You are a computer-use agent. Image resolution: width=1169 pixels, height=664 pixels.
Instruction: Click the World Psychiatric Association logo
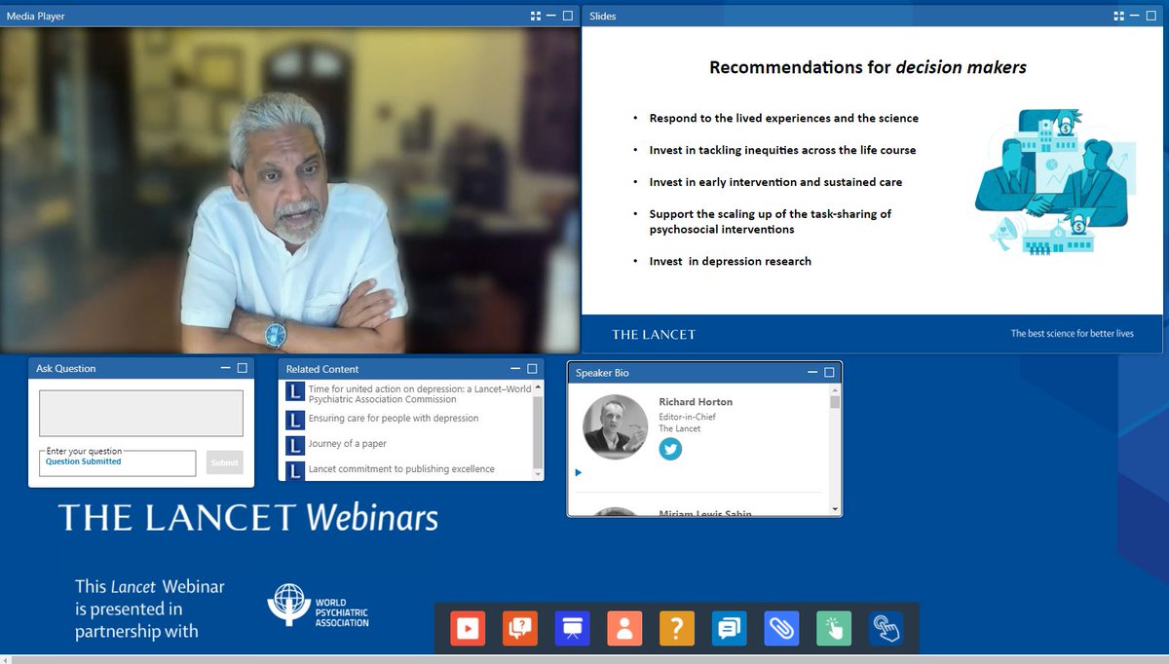[x=319, y=605]
